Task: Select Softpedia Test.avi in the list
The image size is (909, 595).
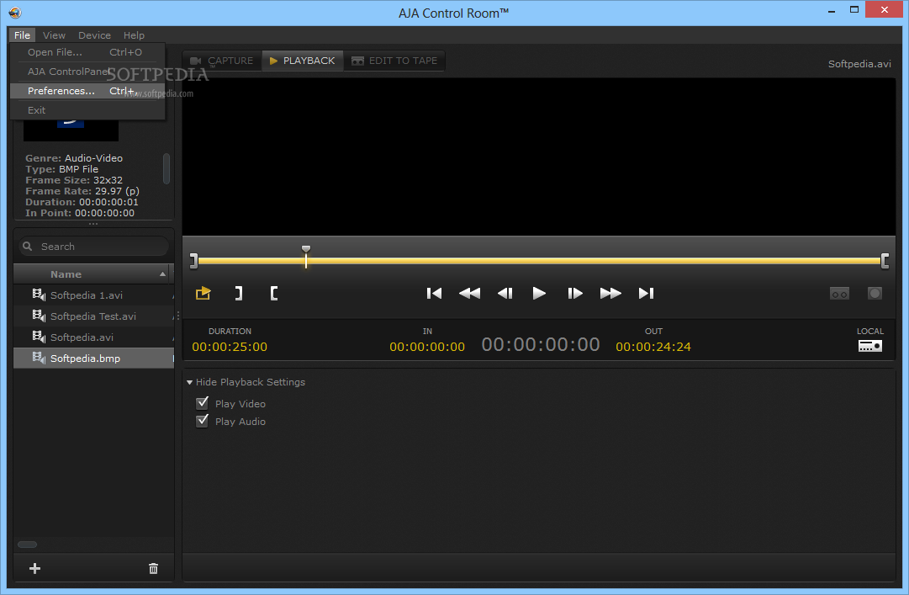Action: 93,316
